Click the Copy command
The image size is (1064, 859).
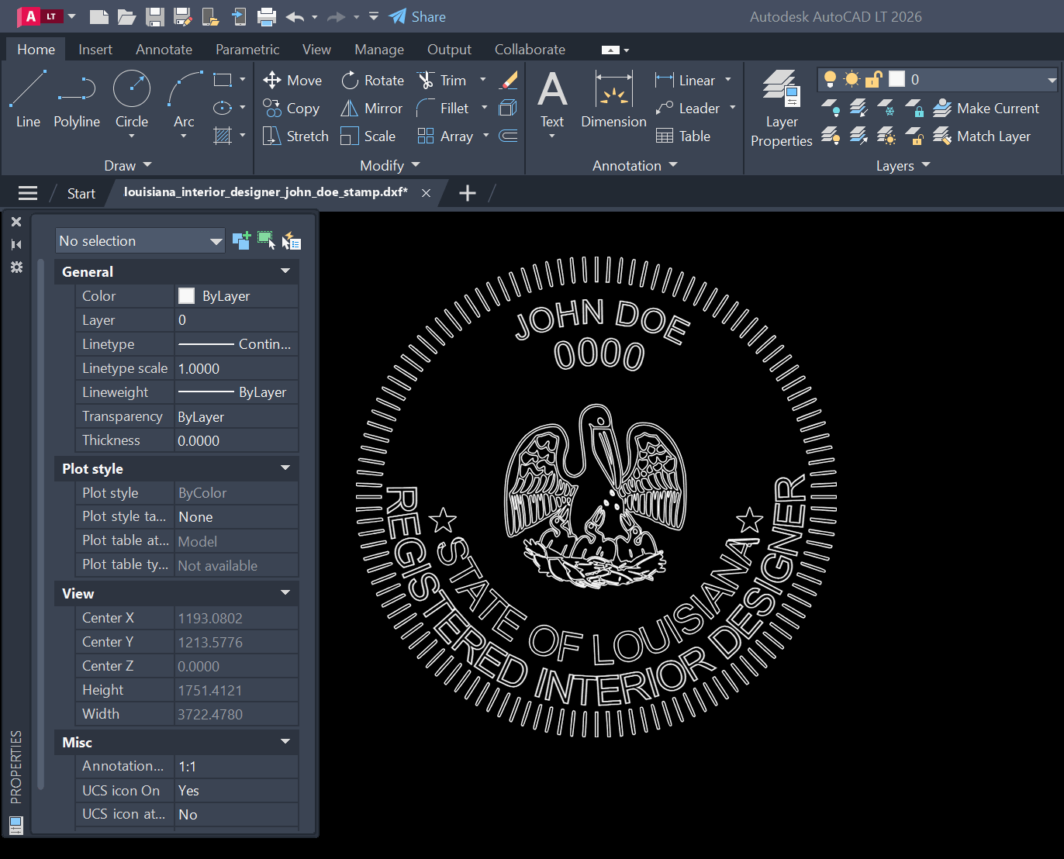[x=291, y=108]
